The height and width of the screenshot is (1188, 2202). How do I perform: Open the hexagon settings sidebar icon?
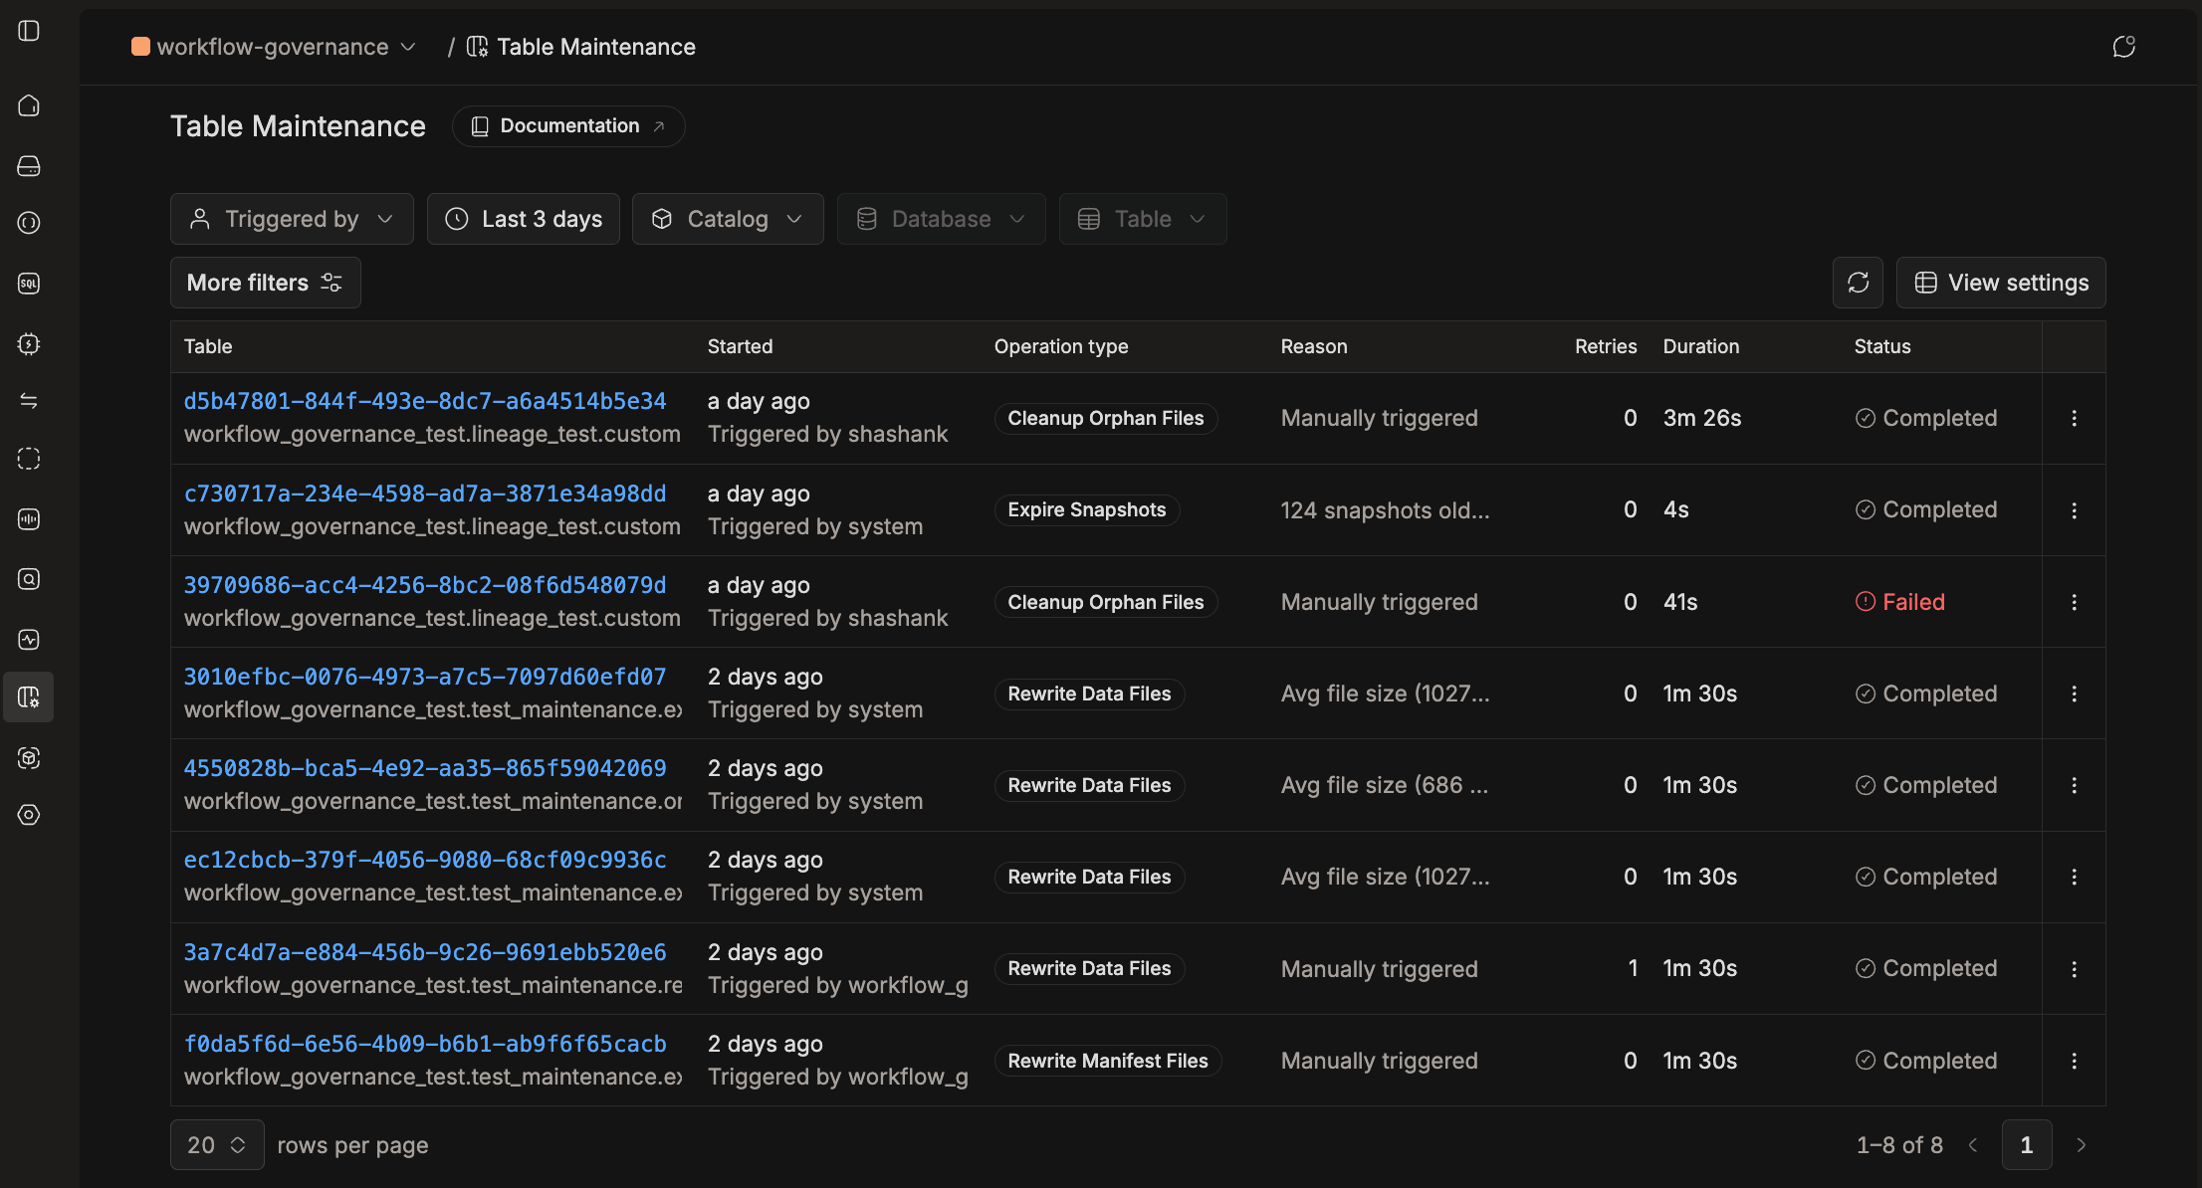point(29,815)
